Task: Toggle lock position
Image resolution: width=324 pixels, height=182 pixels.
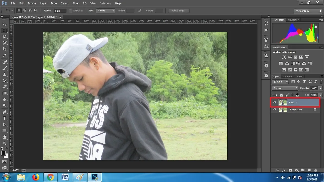Action: (x=292, y=95)
